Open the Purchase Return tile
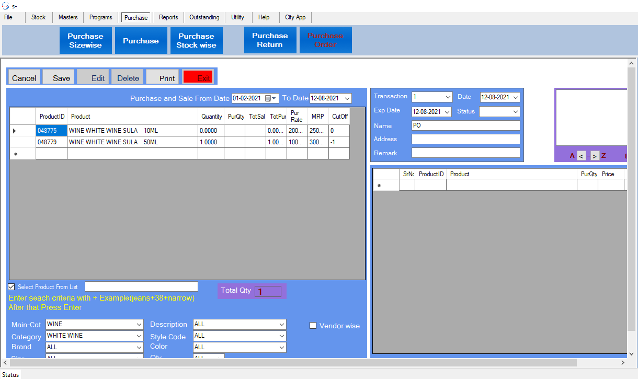This screenshot has width=638, height=379. (x=270, y=40)
